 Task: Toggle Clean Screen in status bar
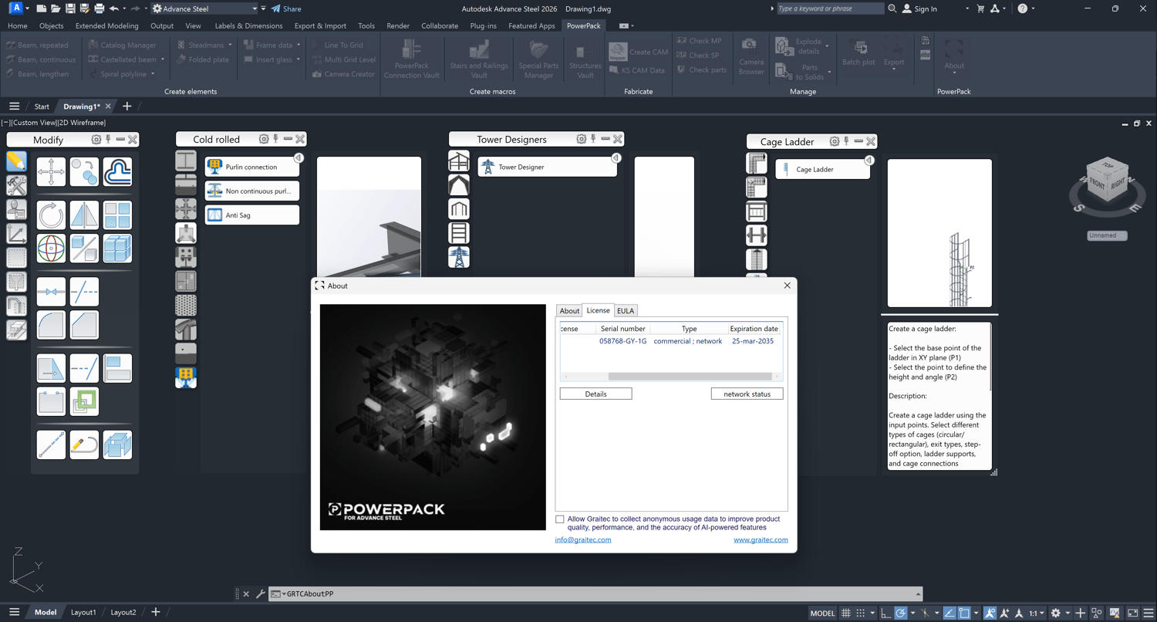(1133, 613)
